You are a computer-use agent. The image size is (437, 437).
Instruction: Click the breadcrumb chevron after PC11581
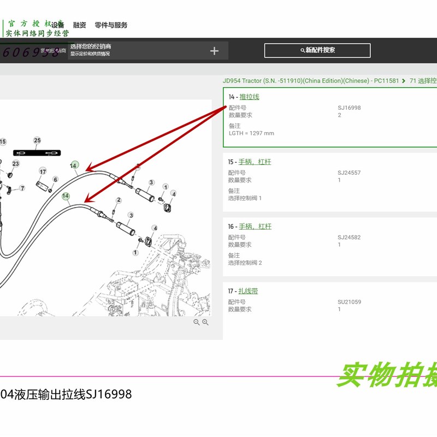[403, 81]
